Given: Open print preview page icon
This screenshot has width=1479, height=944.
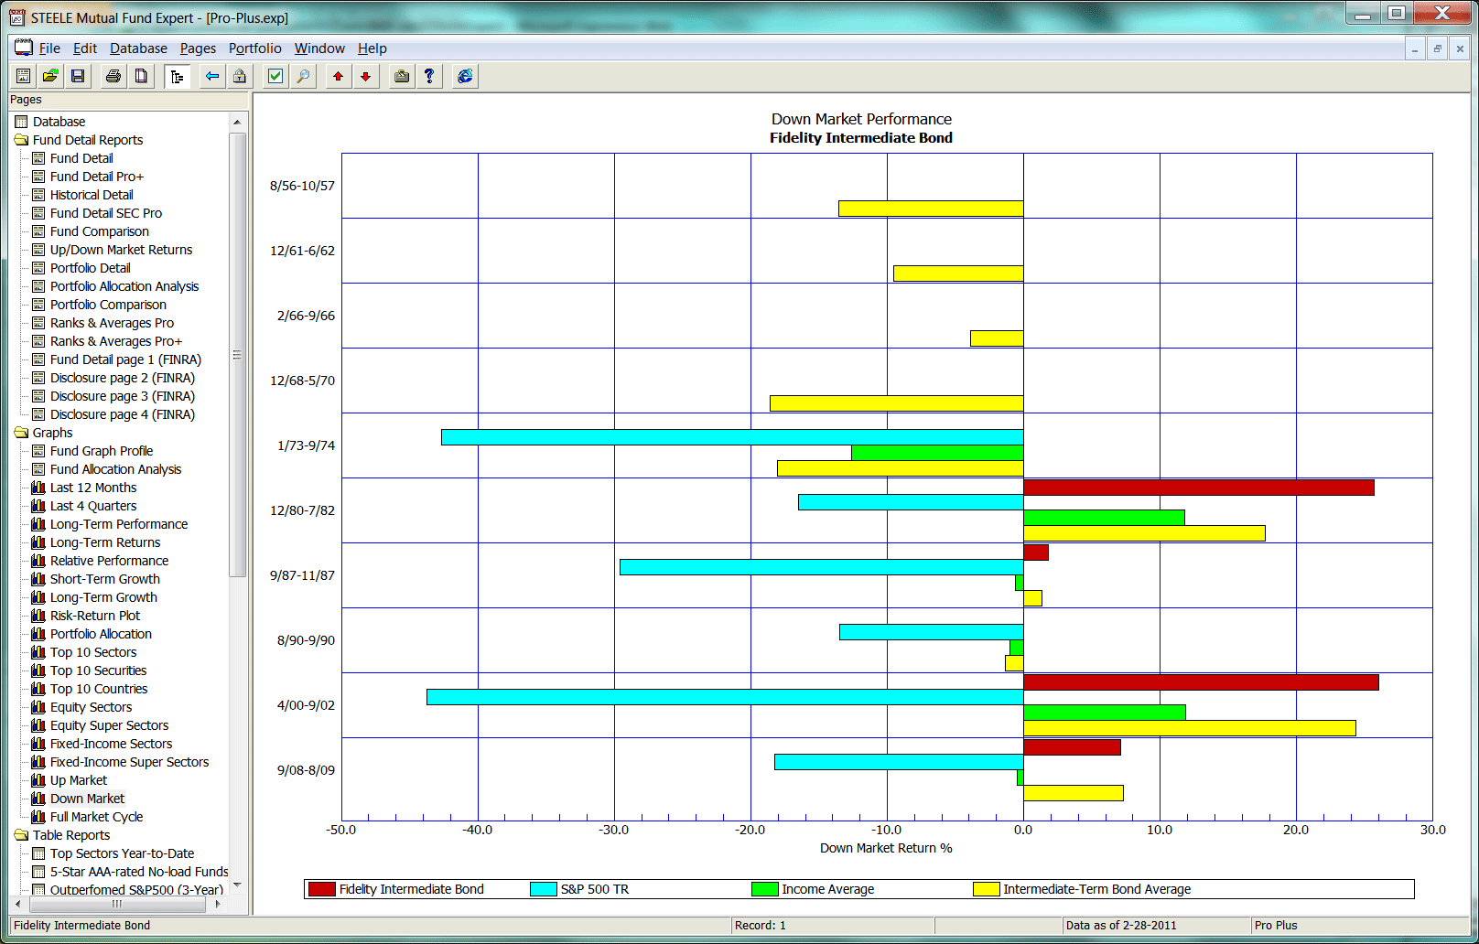Looking at the screenshot, I should coord(141,76).
